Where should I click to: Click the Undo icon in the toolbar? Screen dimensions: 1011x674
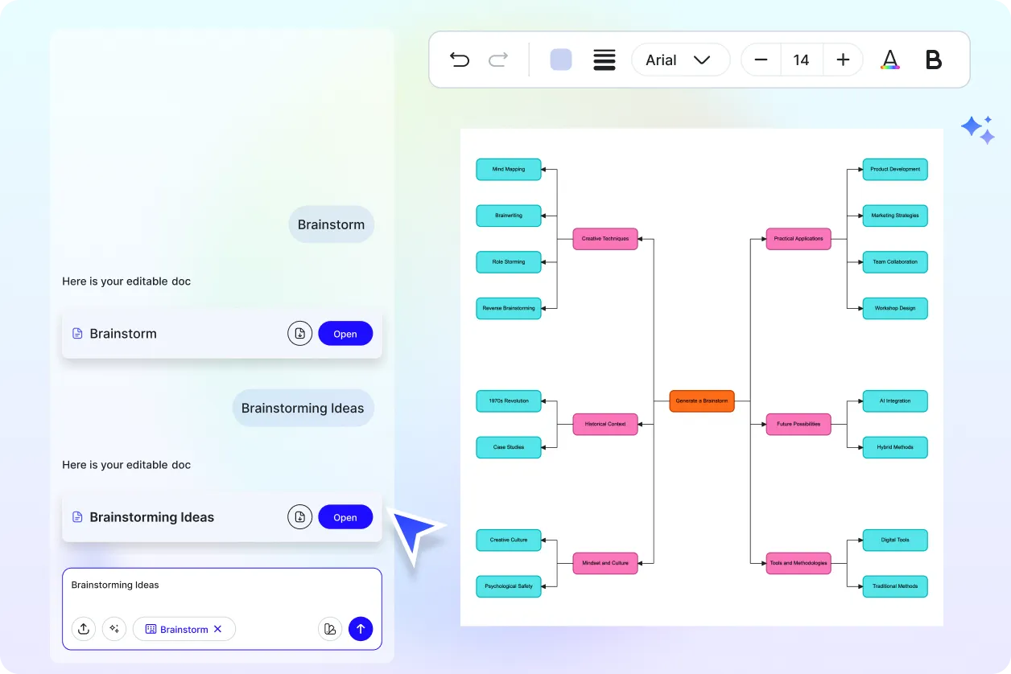pos(460,60)
